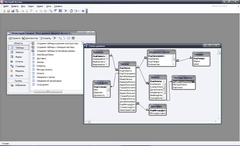Click the New Object toolbar icon

pyautogui.click(x=76, y=11)
